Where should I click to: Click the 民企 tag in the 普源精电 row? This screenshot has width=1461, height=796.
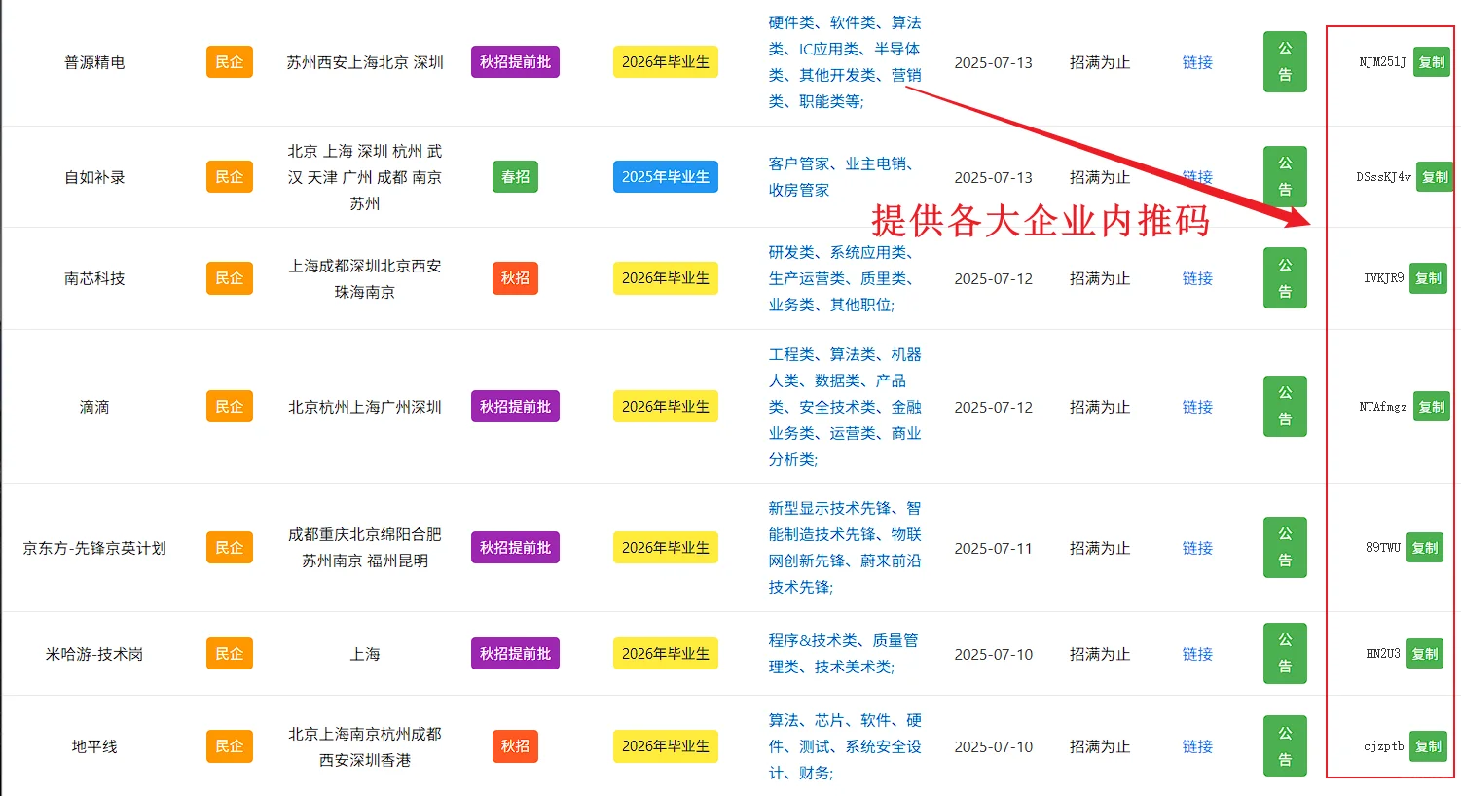click(x=230, y=62)
